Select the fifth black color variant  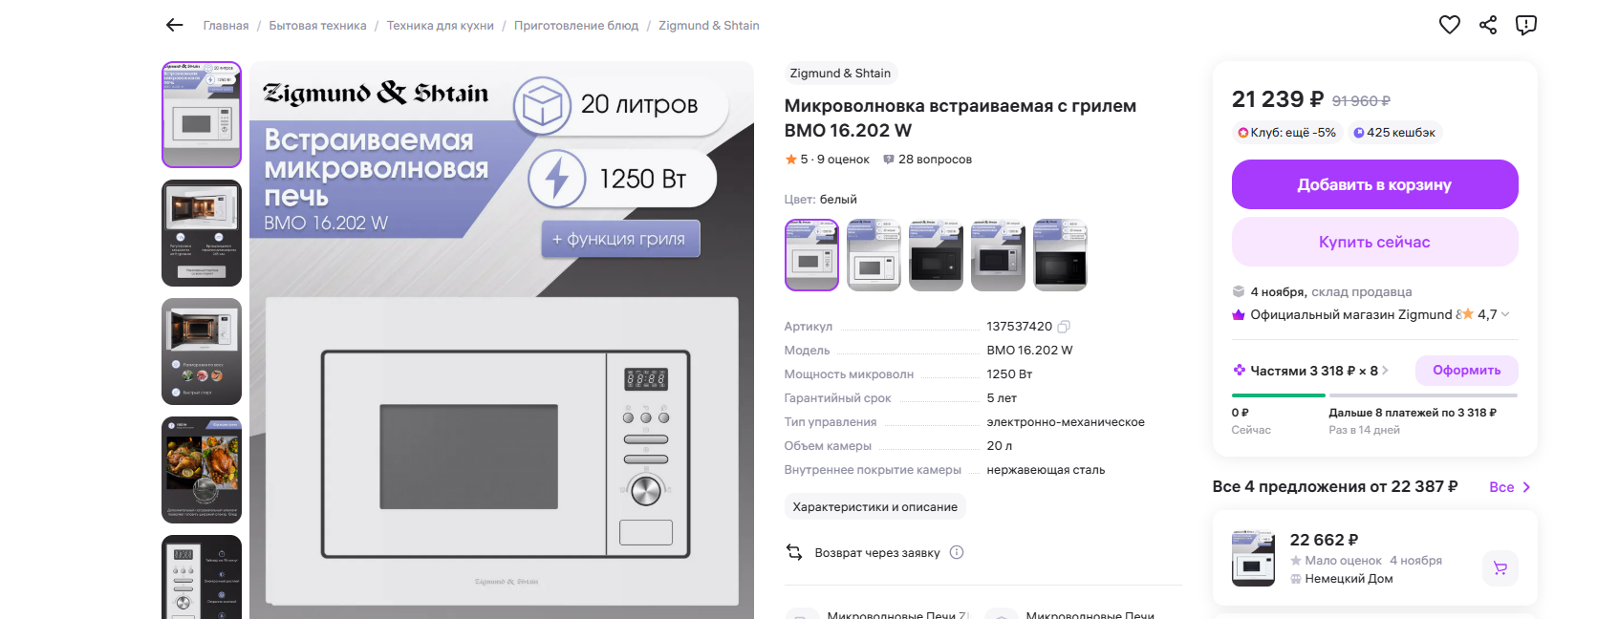1060,255
